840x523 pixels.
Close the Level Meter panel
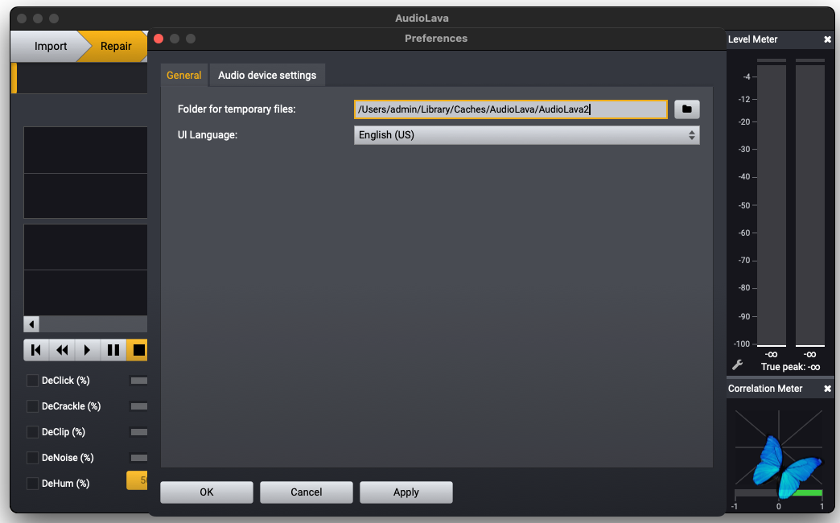[827, 39]
